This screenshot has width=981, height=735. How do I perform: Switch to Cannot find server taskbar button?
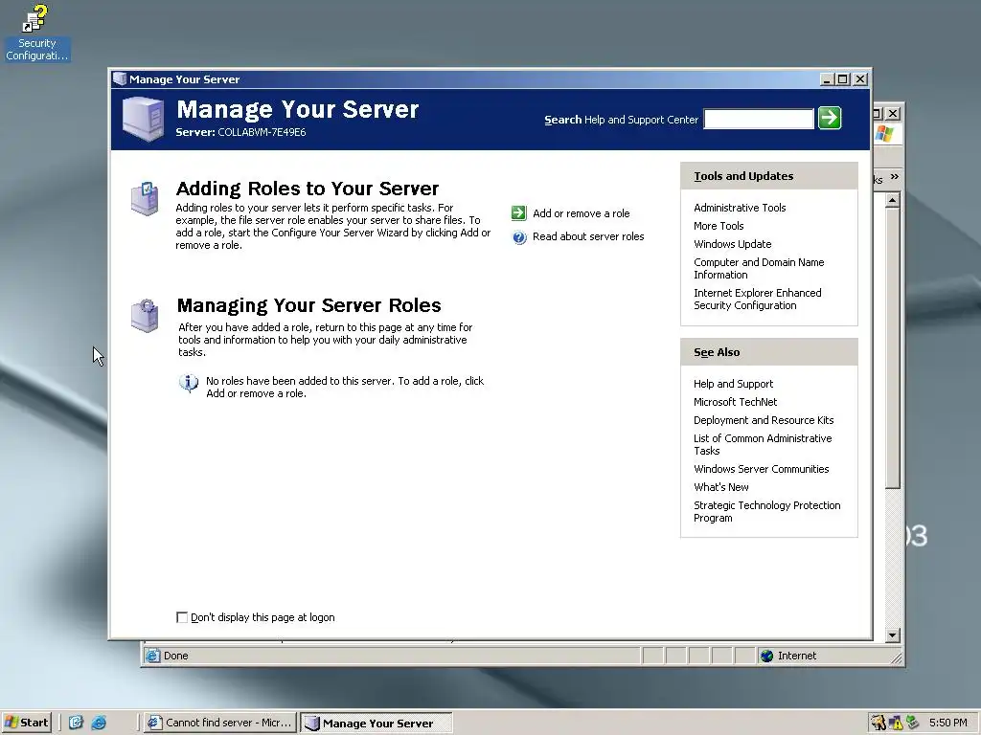[x=219, y=723]
